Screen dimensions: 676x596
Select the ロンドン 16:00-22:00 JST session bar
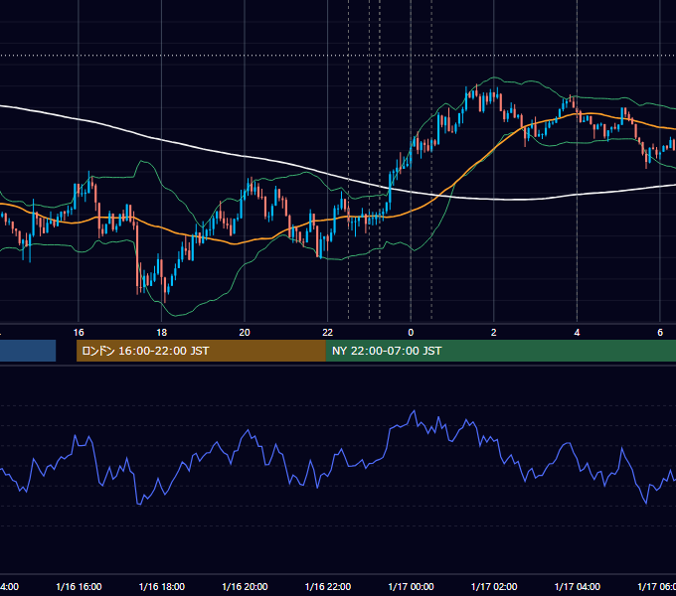(201, 351)
